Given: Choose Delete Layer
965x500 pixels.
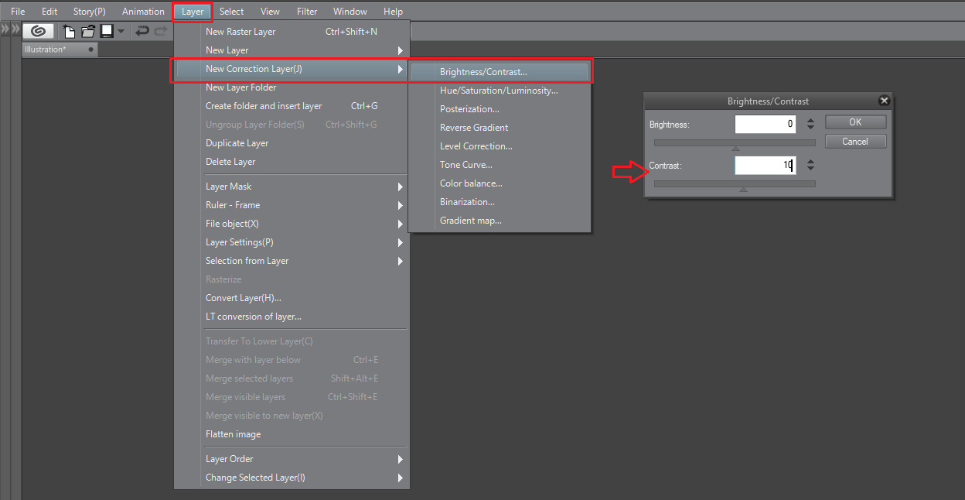Looking at the screenshot, I should 292,162.
